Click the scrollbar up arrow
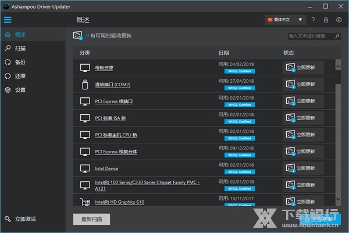Viewport: 349px width, 233px height. [338, 66]
